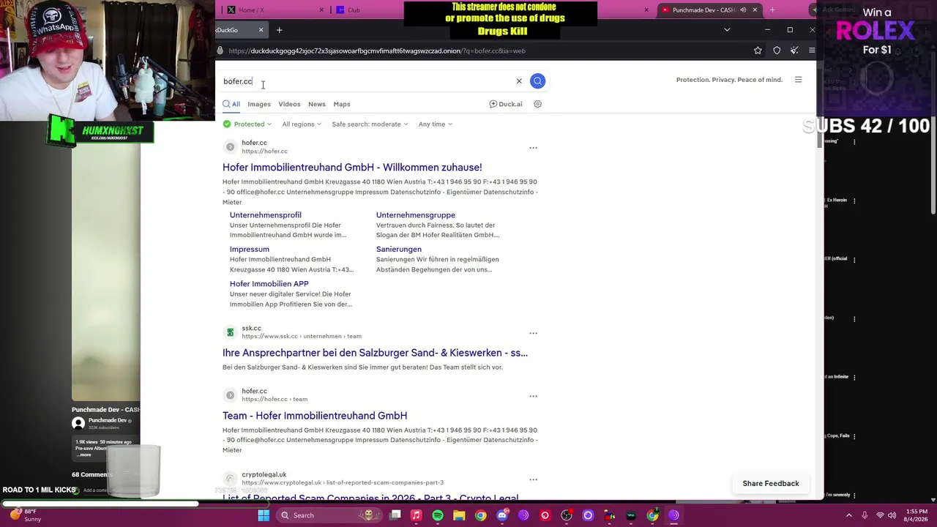The height and width of the screenshot is (527, 937).
Task: Switch to Maps results
Action: [342, 104]
